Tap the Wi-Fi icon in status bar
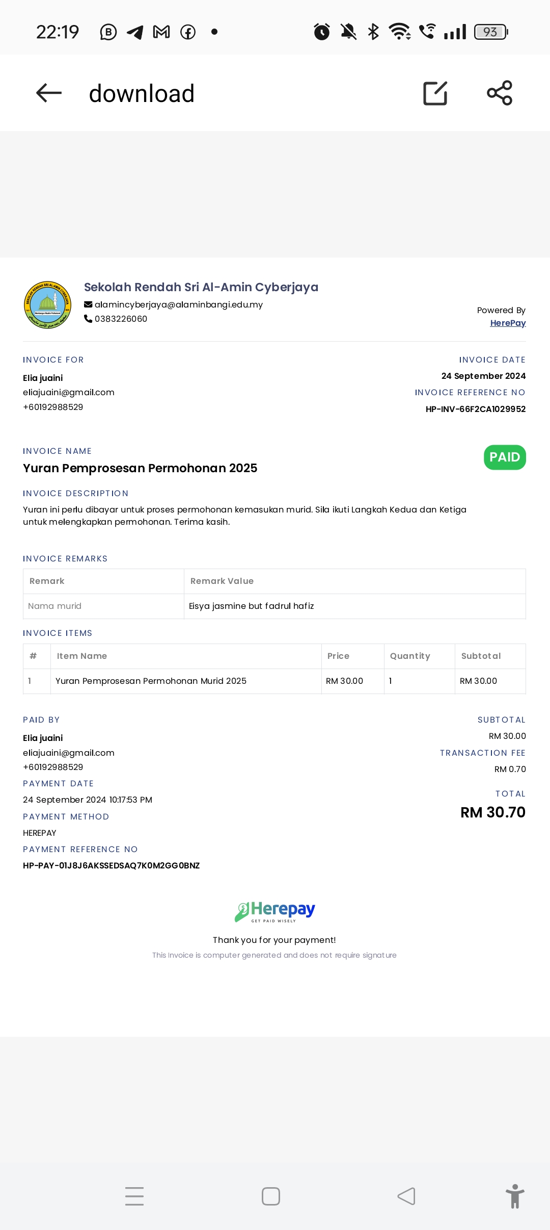 click(x=400, y=32)
